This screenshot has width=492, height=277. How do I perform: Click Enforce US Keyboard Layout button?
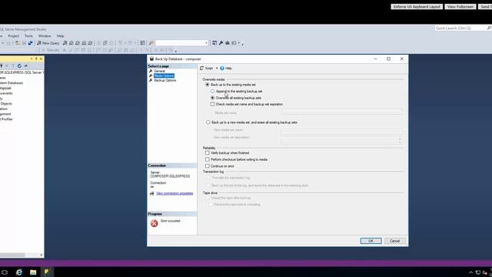tap(417, 7)
